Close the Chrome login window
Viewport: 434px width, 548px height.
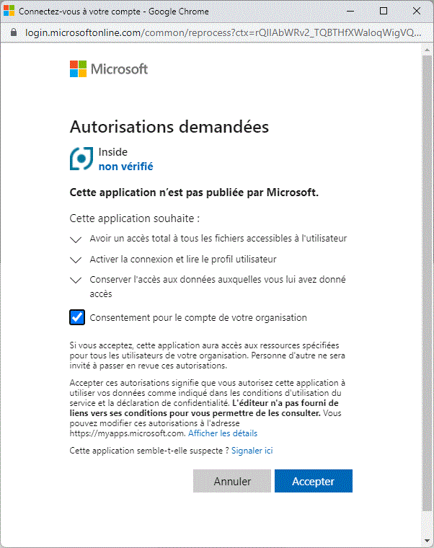tap(417, 12)
